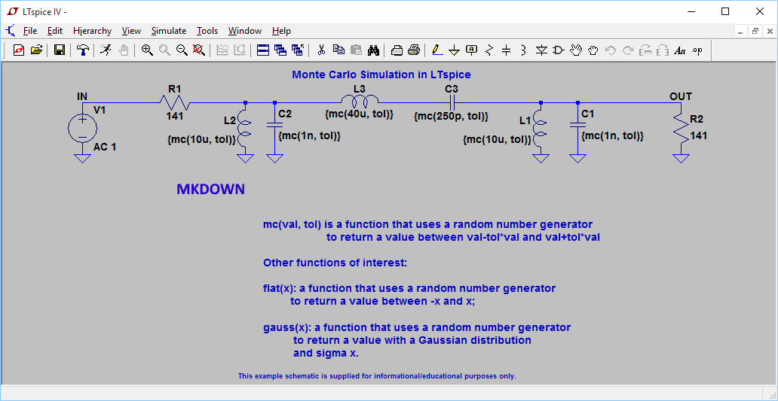Screen dimensions: 778x401
Task: Zoom to fit with crossed magnifier
Action: point(199,50)
